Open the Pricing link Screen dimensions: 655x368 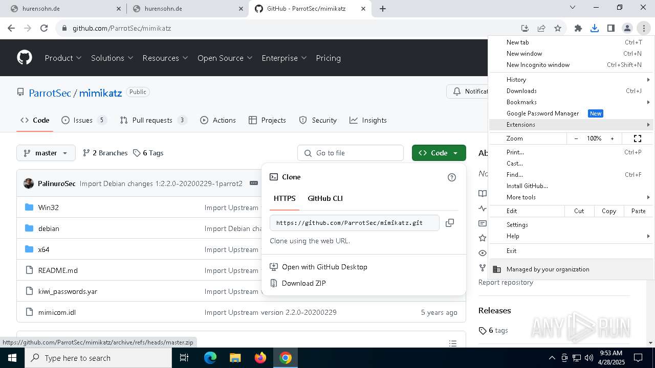(329, 58)
